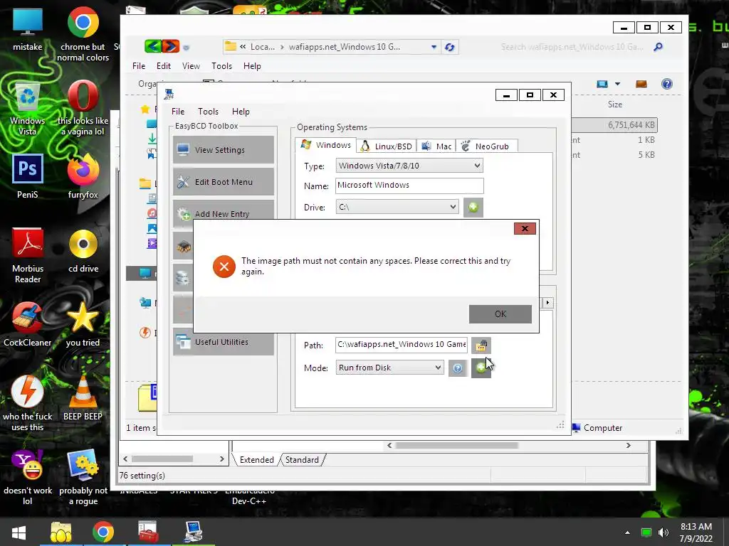Select Add New Entry in EasyBCD
Image resolution: width=729 pixels, height=546 pixels.
pyautogui.click(x=223, y=213)
